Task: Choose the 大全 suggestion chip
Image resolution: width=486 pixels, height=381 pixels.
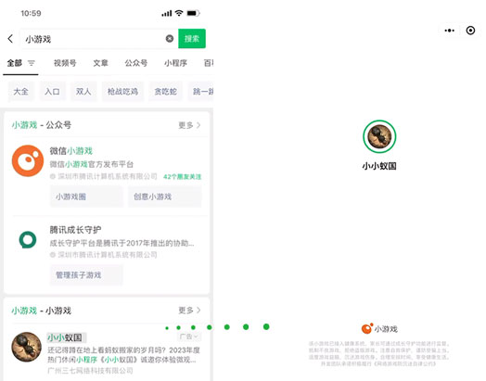Action: (21, 92)
